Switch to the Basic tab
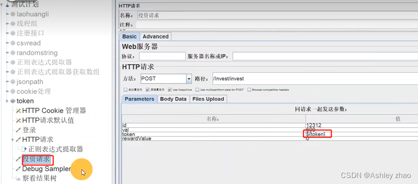Screen dimensions: 418x184 [x=130, y=36]
